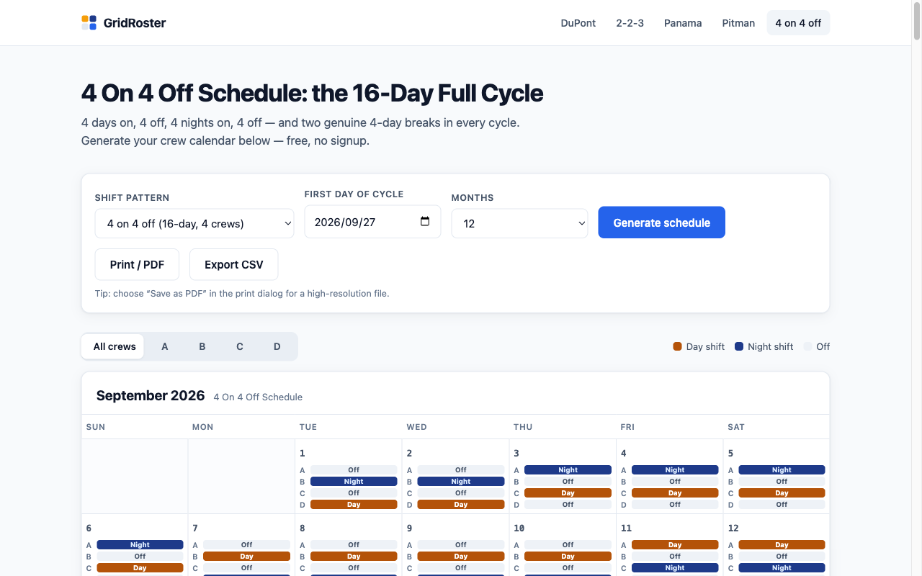The width and height of the screenshot is (922, 576).
Task: Show only crew D schedule
Action: click(277, 346)
